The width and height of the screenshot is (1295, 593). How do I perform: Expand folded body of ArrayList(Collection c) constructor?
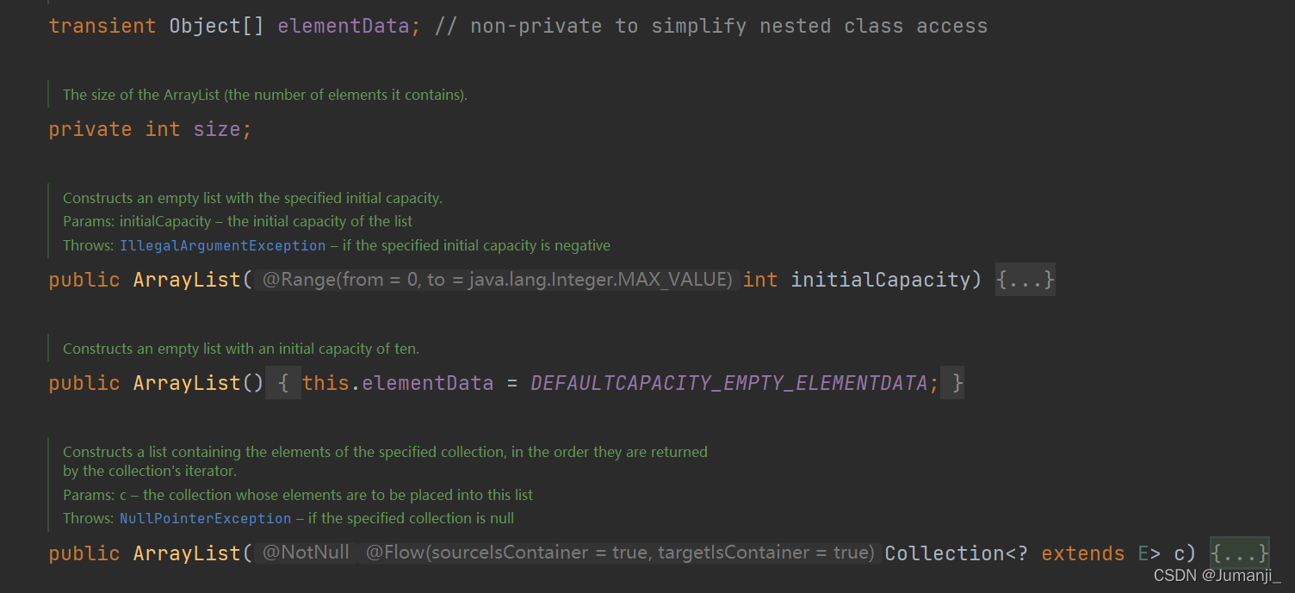(x=1240, y=553)
